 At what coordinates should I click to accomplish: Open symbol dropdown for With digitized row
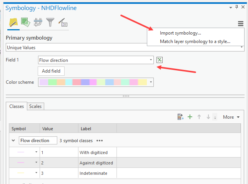(36, 152)
